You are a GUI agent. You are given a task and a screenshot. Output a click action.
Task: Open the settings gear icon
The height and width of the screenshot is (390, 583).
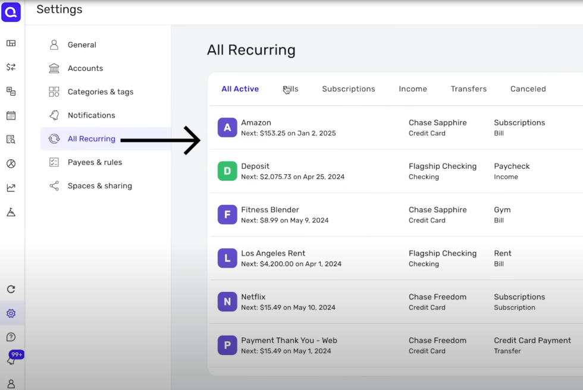pyautogui.click(x=11, y=313)
